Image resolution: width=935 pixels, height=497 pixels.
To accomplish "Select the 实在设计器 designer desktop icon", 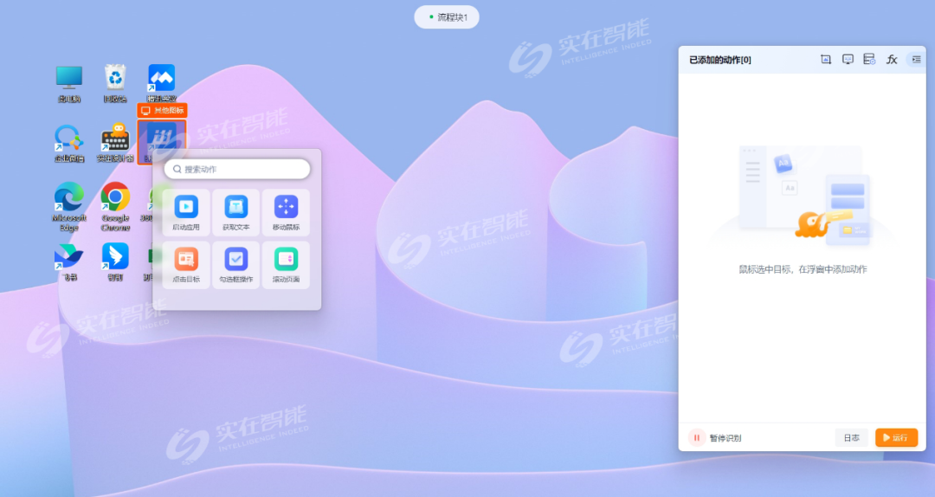I will coord(115,143).
